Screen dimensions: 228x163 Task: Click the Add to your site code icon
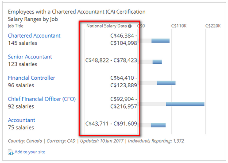(x=11, y=152)
